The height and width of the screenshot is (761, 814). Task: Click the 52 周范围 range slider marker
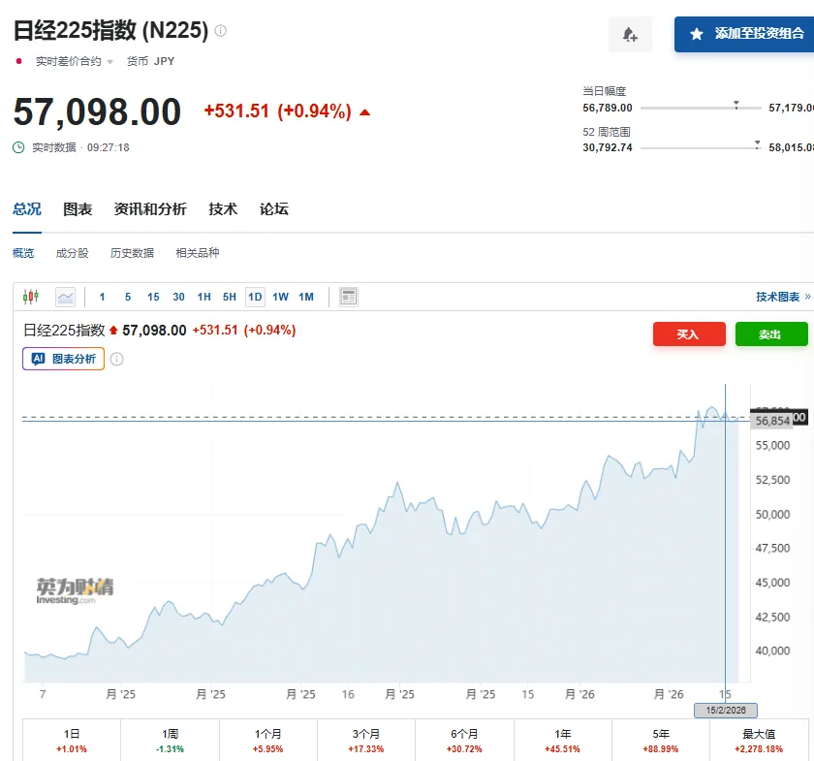(757, 143)
